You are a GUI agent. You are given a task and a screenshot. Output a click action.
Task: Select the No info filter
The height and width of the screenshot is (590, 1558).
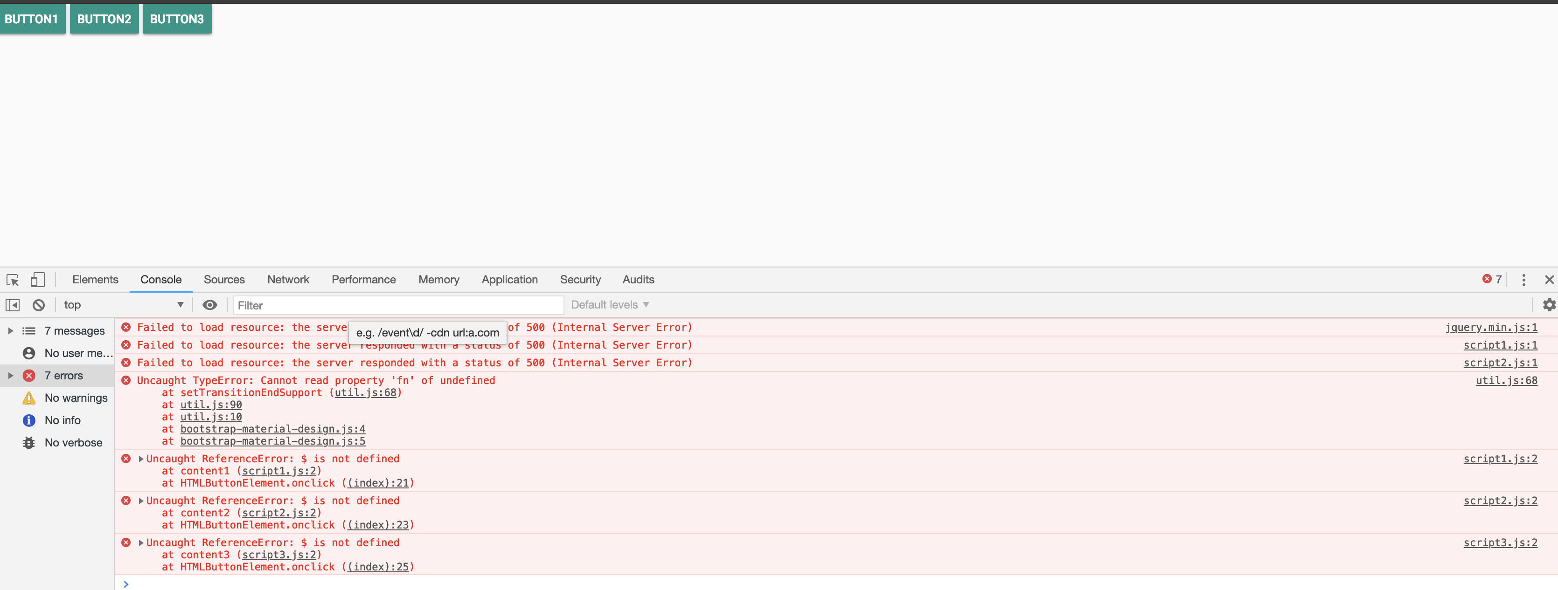pyautogui.click(x=62, y=419)
